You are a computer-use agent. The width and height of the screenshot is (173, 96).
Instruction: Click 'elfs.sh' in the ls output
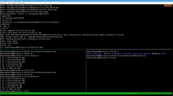107,53
